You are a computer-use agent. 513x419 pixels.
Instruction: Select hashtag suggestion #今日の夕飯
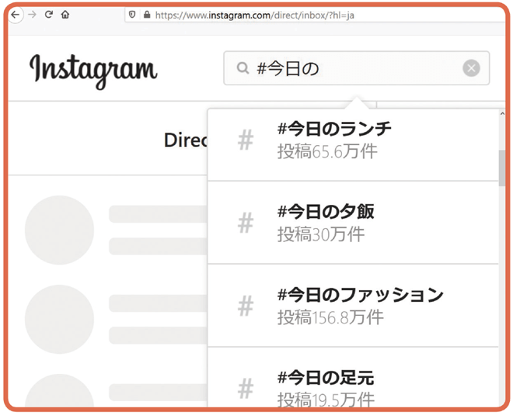click(353, 223)
